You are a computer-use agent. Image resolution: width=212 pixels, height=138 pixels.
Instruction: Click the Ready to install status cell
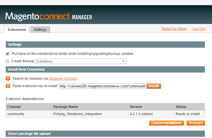(x=189, y=114)
